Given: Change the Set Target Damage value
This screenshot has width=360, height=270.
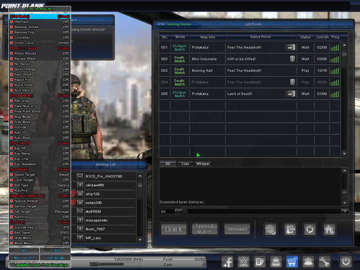Looking at the screenshot, I should [x=62, y=212].
